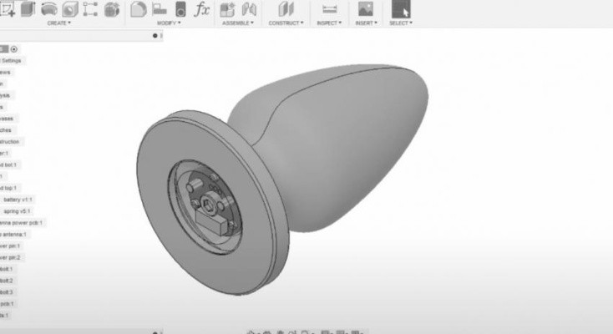Select the Revolve tool in Create
This screenshot has height=334, width=613.
point(48,9)
